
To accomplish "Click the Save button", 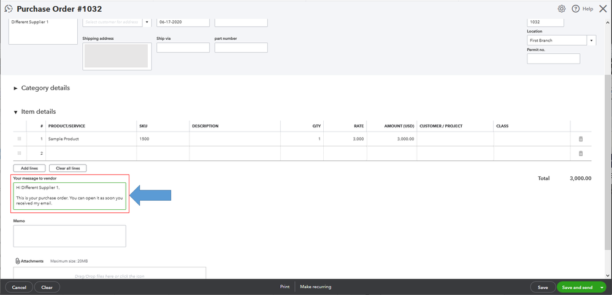I will 543,287.
